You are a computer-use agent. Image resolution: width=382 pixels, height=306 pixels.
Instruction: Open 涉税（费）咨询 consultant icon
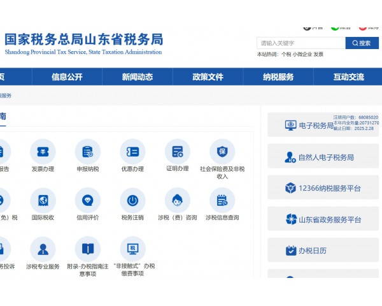pos(178,200)
